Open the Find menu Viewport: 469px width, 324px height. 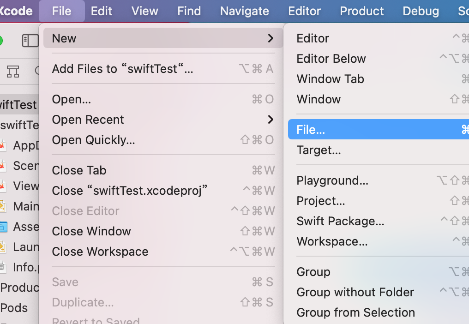[189, 11]
